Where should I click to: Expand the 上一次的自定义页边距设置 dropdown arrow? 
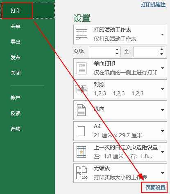[162, 152]
